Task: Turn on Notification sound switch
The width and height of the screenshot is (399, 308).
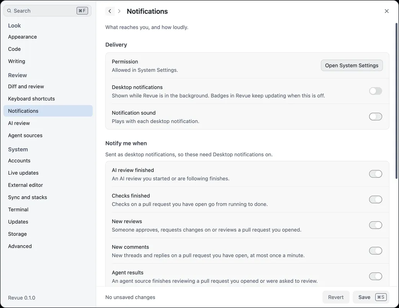Action: [x=376, y=117]
